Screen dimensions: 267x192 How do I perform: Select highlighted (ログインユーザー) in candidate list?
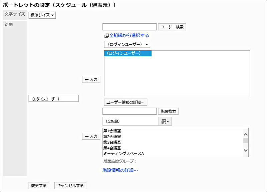coord(128,53)
